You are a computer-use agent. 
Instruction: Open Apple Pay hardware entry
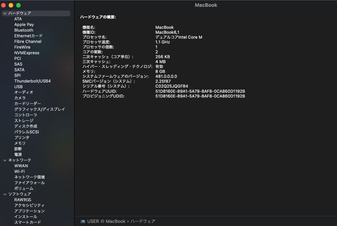coord(24,24)
